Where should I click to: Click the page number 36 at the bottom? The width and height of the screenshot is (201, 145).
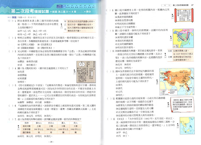51,142
